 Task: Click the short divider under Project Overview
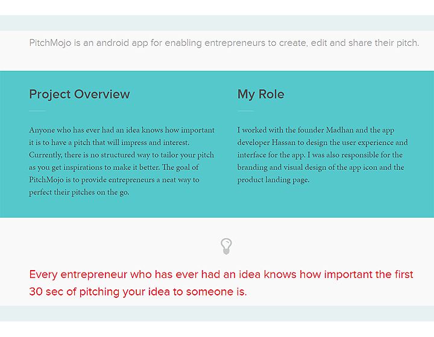[x=37, y=111]
